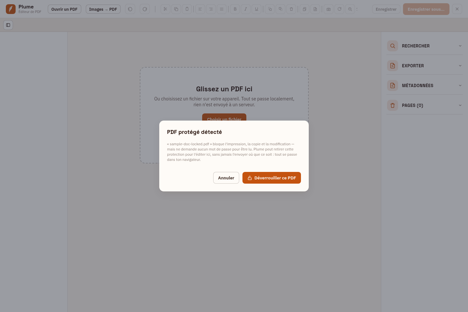Align text left in toolbar
This screenshot has width=468, height=312.
point(200,9)
